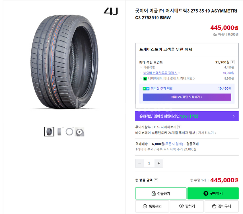The image size is (243, 214).
Task: Increase quantity with the plus button
Action: (158, 163)
